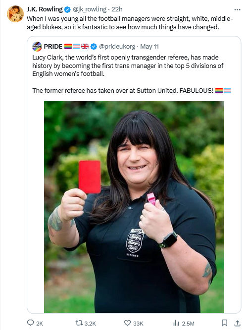Click the @jk_rowling handle
The width and height of the screenshot is (246, 330).
[x=90, y=9]
